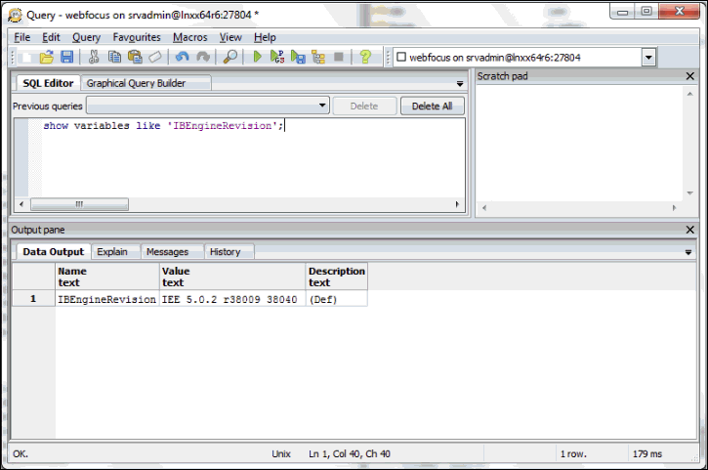Screen dimensions: 708x470
Task: Open the Output pane tab list arrow
Action: [688, 252]
